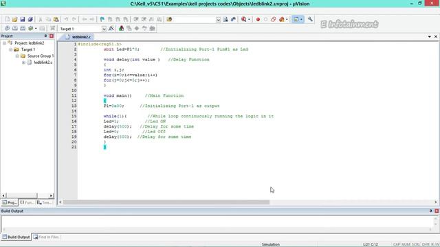Navigate forwards arrow icon
Image resolution: width=440 pixels, height=247 pixels.
91,19
